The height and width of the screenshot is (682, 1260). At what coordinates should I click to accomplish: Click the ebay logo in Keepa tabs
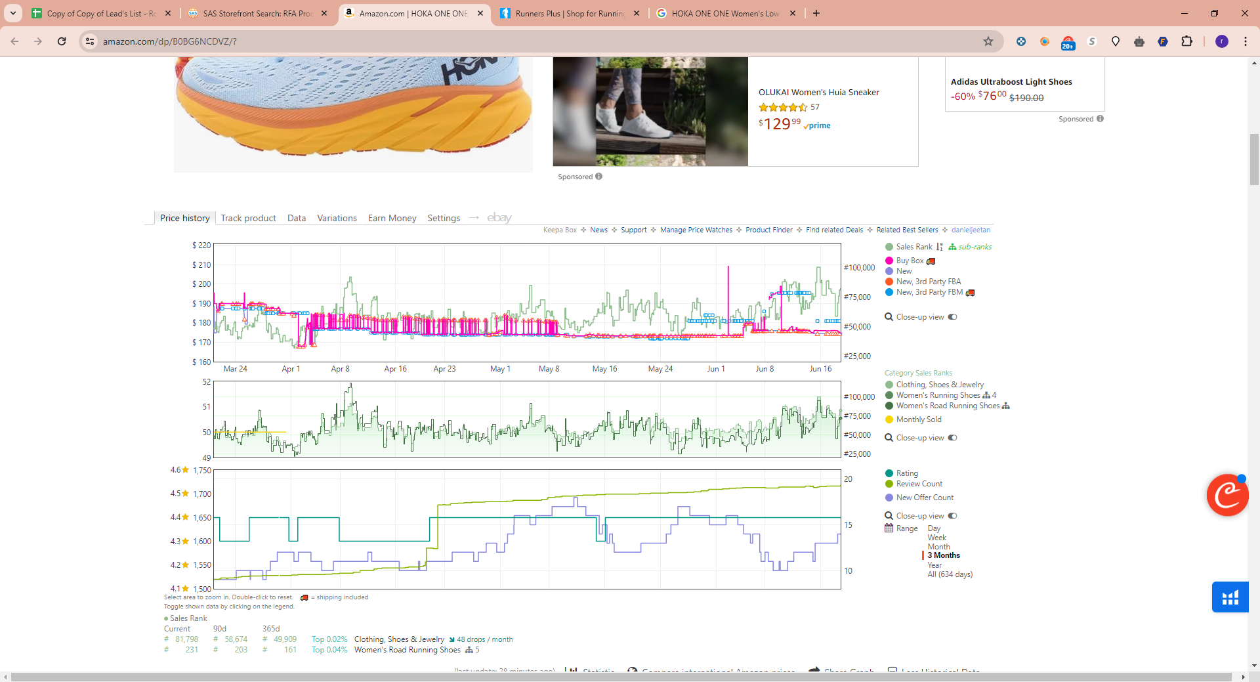(499, 218)
